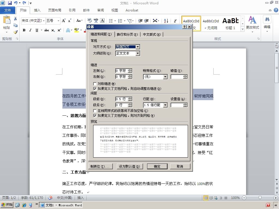279x209 pixels.
Task: Apply subscript formatting
Action: (53, 30)
